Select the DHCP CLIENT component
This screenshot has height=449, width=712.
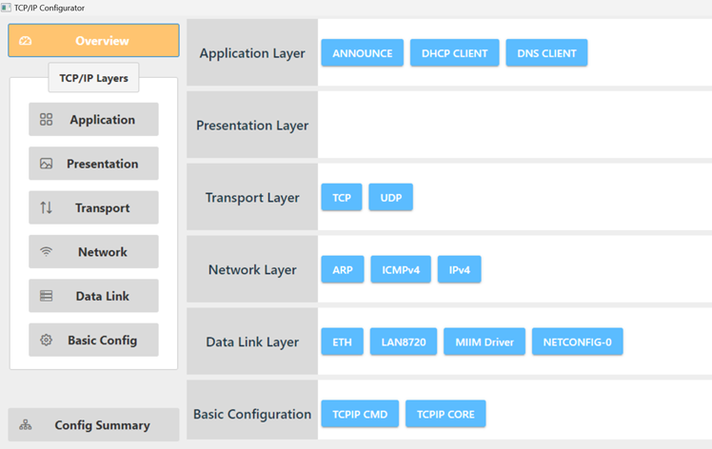tap(455, 53)
